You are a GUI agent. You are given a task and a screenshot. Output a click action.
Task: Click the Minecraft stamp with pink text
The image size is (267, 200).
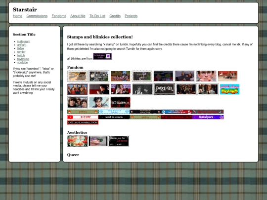click(120, 76)
